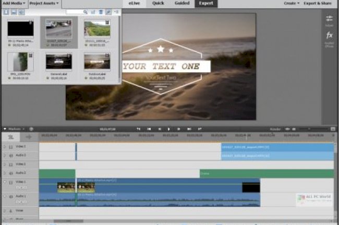Switch to the Guided tab
Viewport: 339px width, 225px height.
tap(183, 3)
